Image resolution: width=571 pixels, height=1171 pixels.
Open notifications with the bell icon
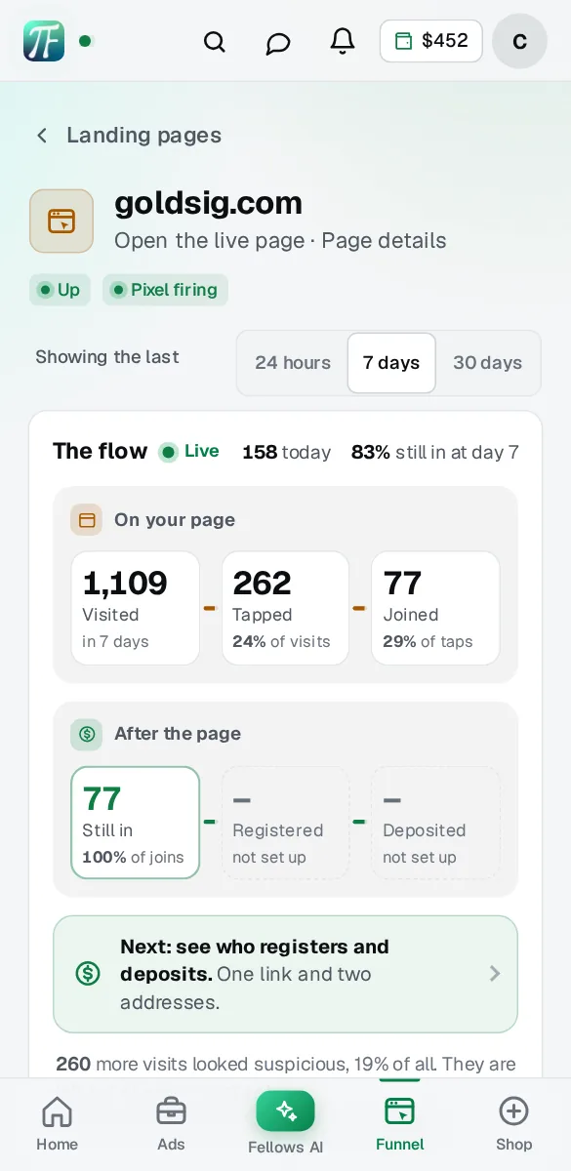[x=343, y=41]
